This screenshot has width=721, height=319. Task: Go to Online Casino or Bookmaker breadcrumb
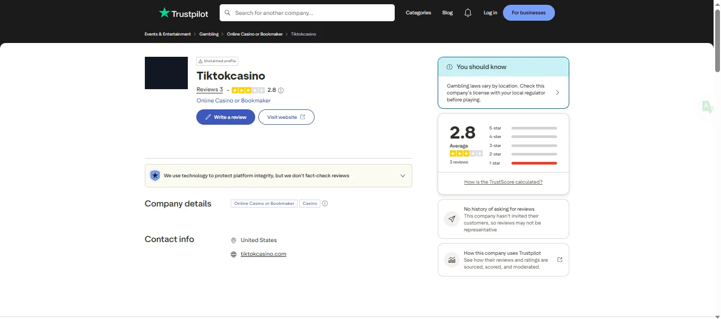coord(256,34)
